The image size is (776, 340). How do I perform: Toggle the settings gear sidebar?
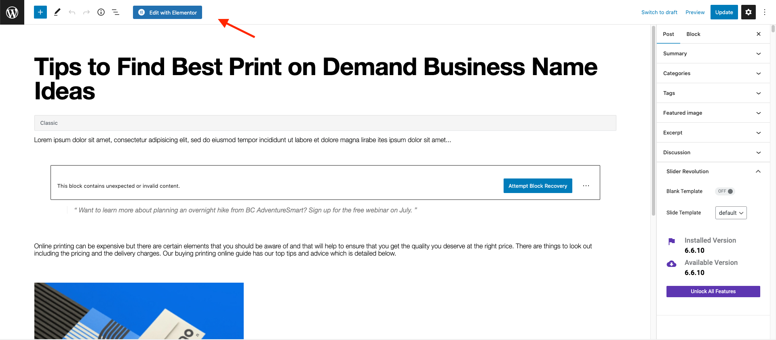coord(748,12)
